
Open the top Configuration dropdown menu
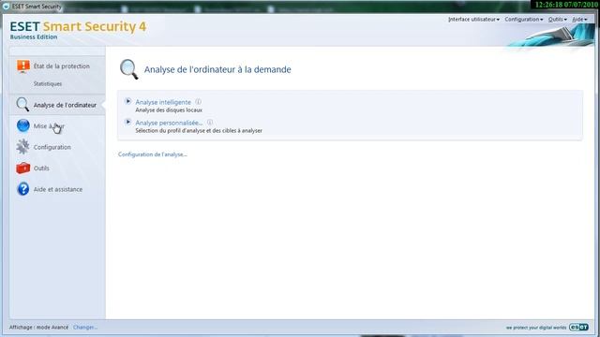pos(523,19)
